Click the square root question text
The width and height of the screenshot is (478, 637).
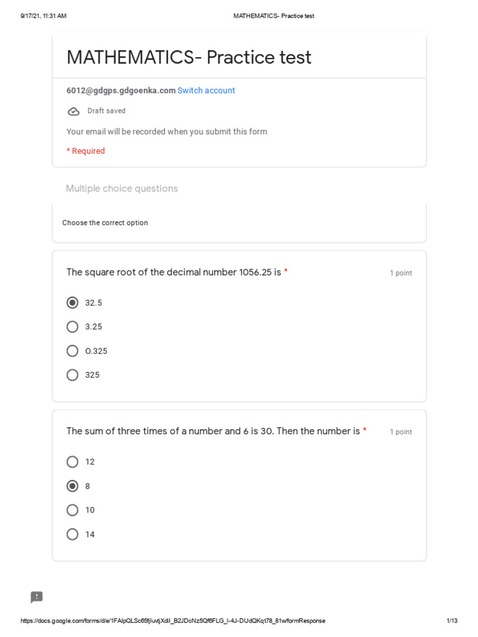coord(174,272)
